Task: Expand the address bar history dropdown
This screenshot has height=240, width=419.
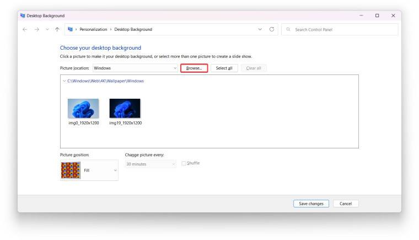Action: 260,29
